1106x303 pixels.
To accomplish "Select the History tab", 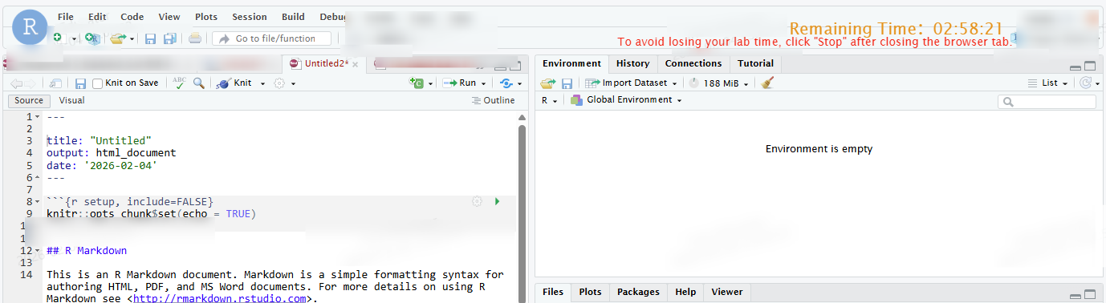I will [632, 64].
